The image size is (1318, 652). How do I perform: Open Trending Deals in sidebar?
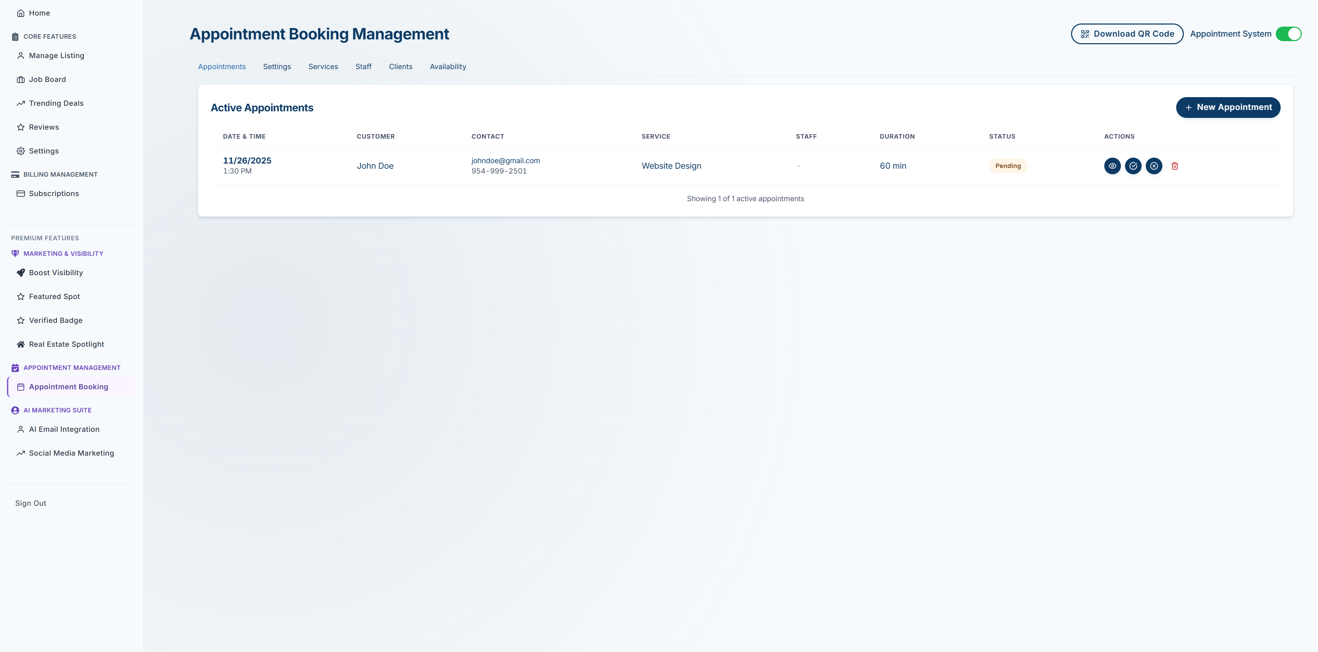(56, 103)
